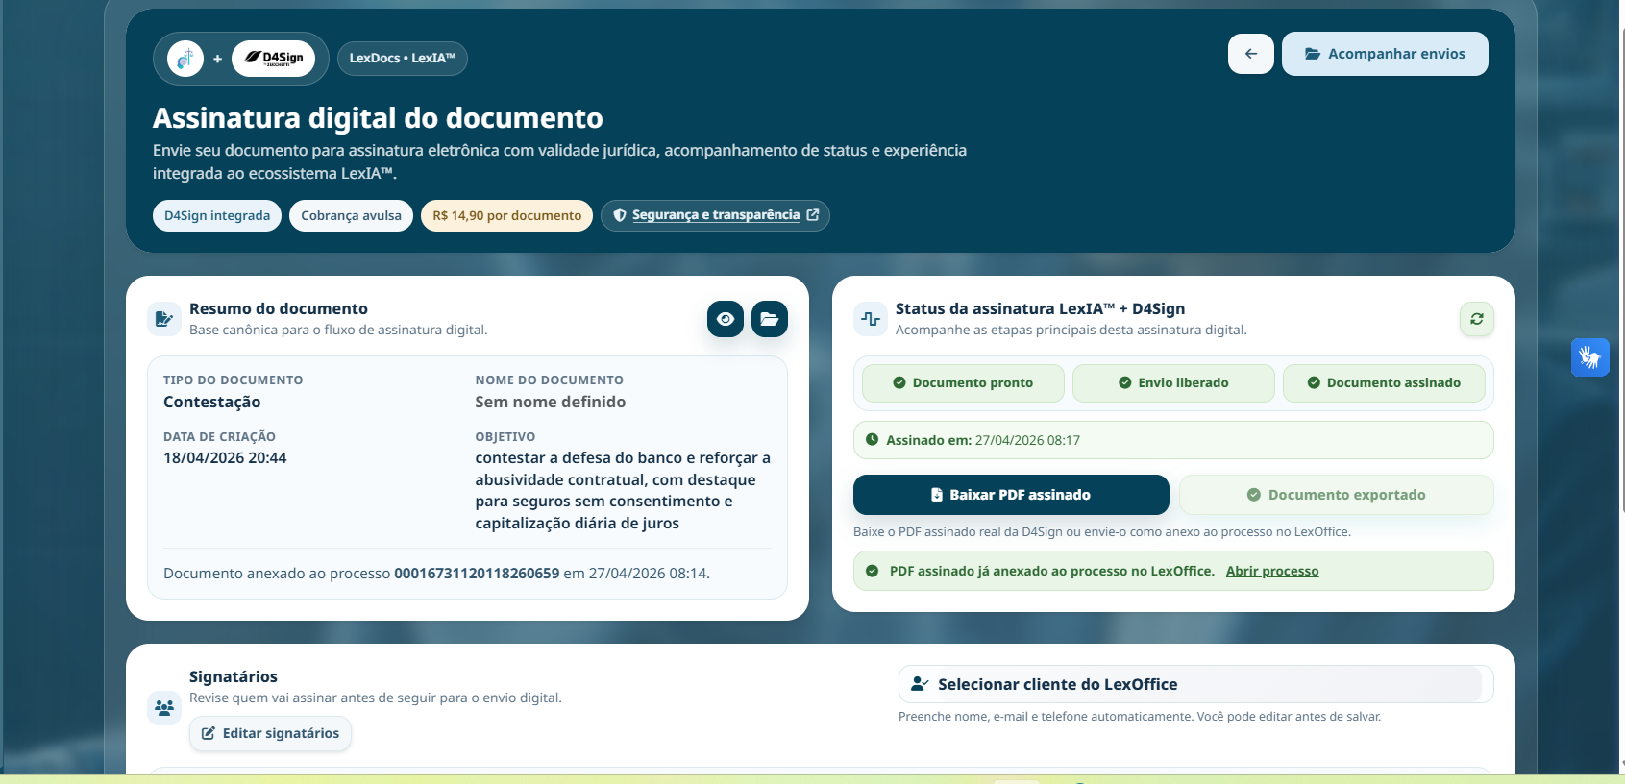Click the Sem nome definido text
The width and height of the screenshot is (1625, 784).
click(x=551, y=402)
